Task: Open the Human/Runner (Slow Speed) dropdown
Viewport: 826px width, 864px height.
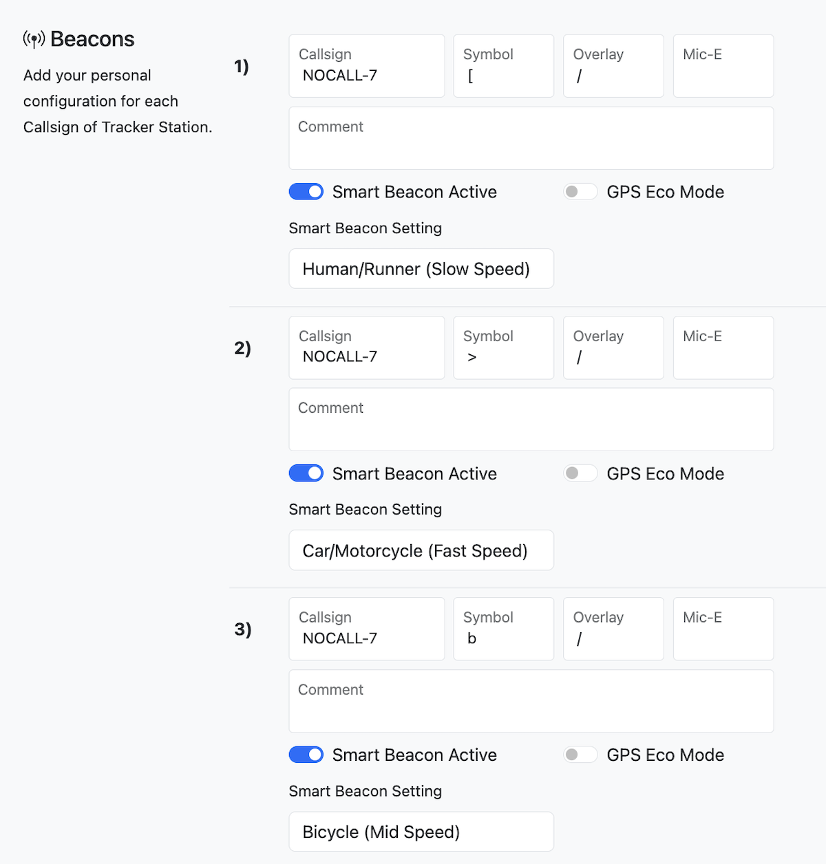Action: (421, 269)
